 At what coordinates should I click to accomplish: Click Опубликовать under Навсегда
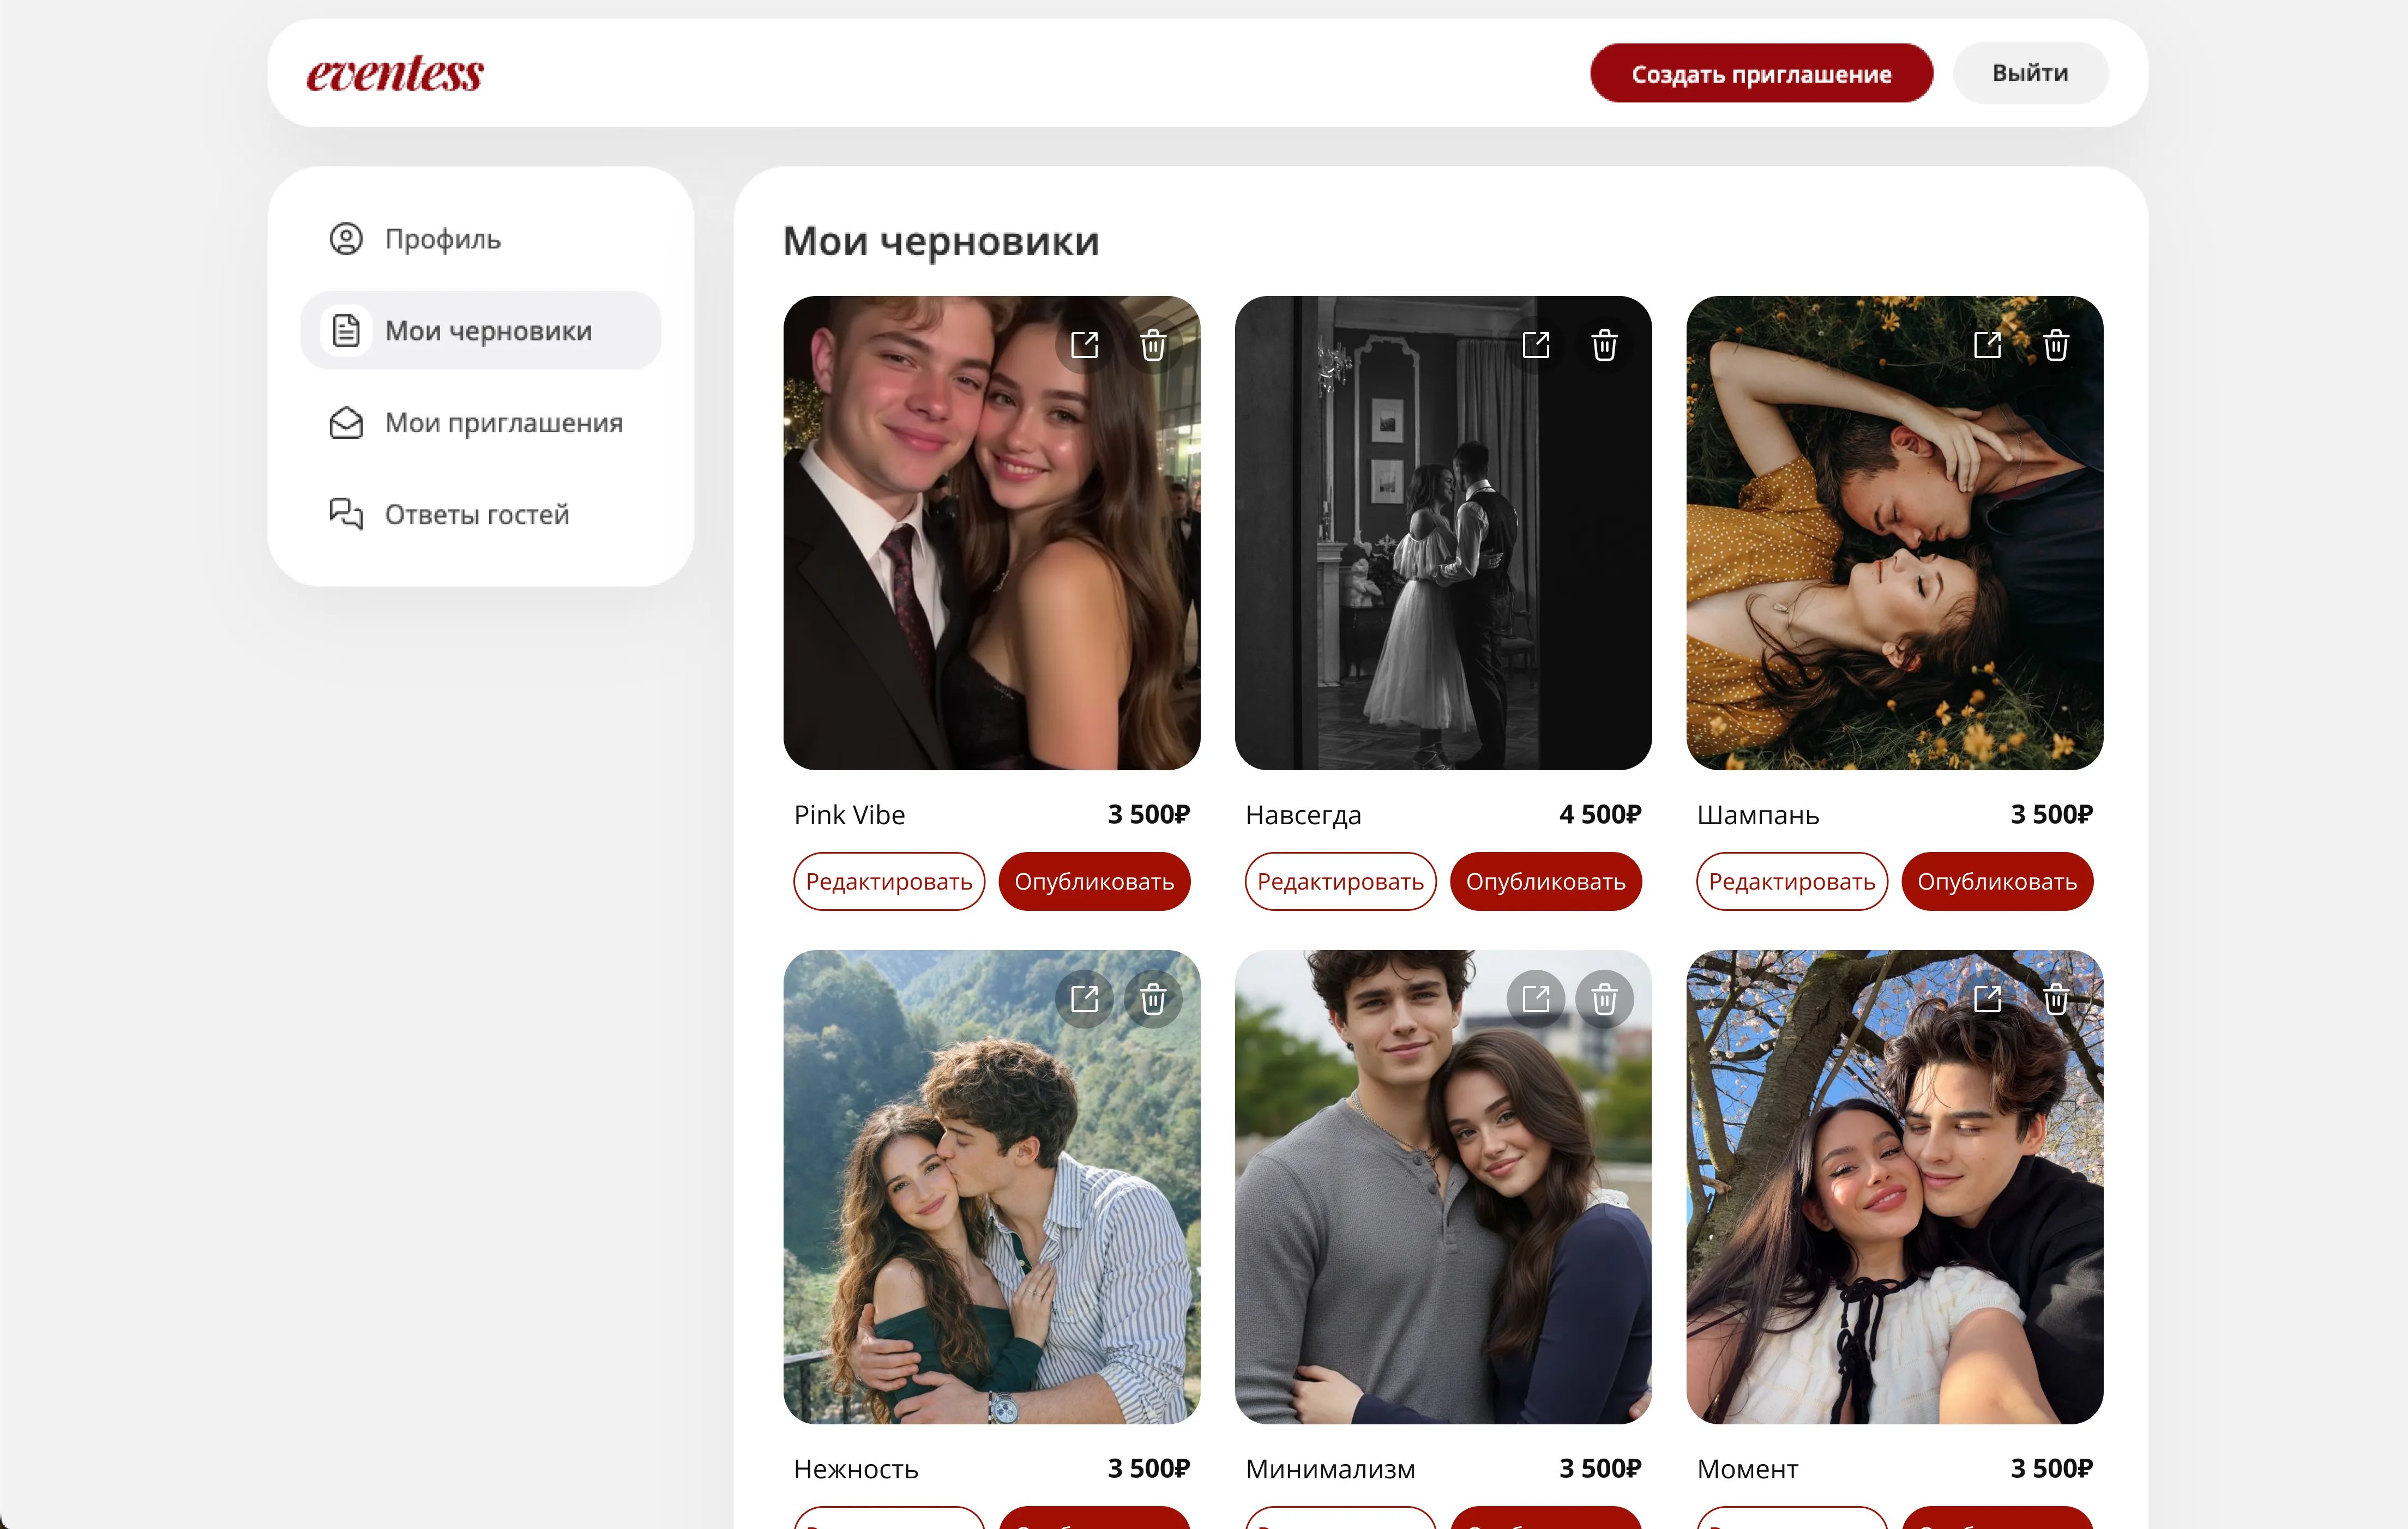[1546, 881]
